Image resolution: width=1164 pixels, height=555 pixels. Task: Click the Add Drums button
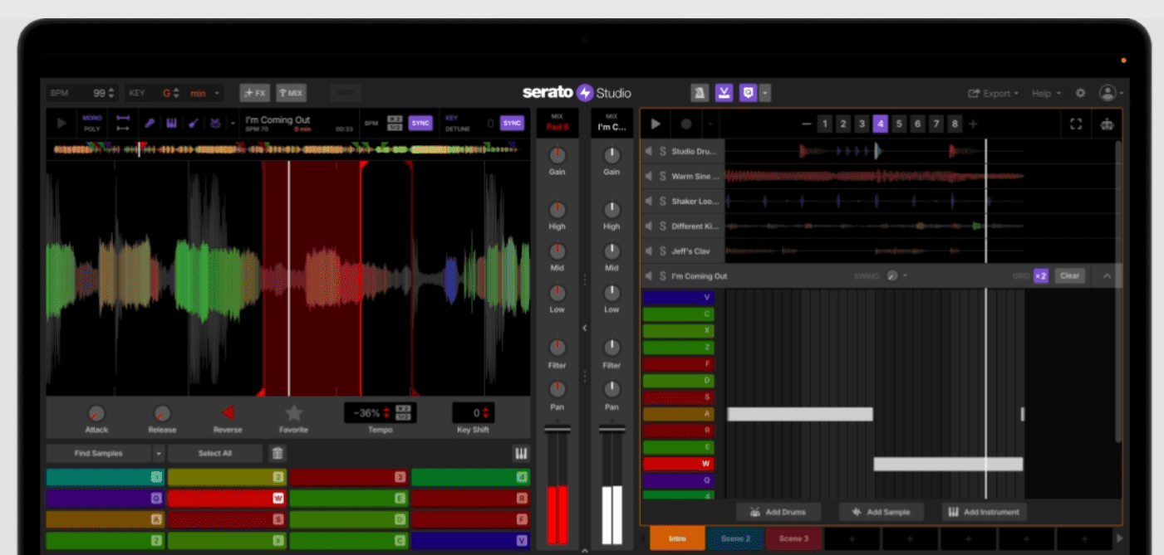778,512
